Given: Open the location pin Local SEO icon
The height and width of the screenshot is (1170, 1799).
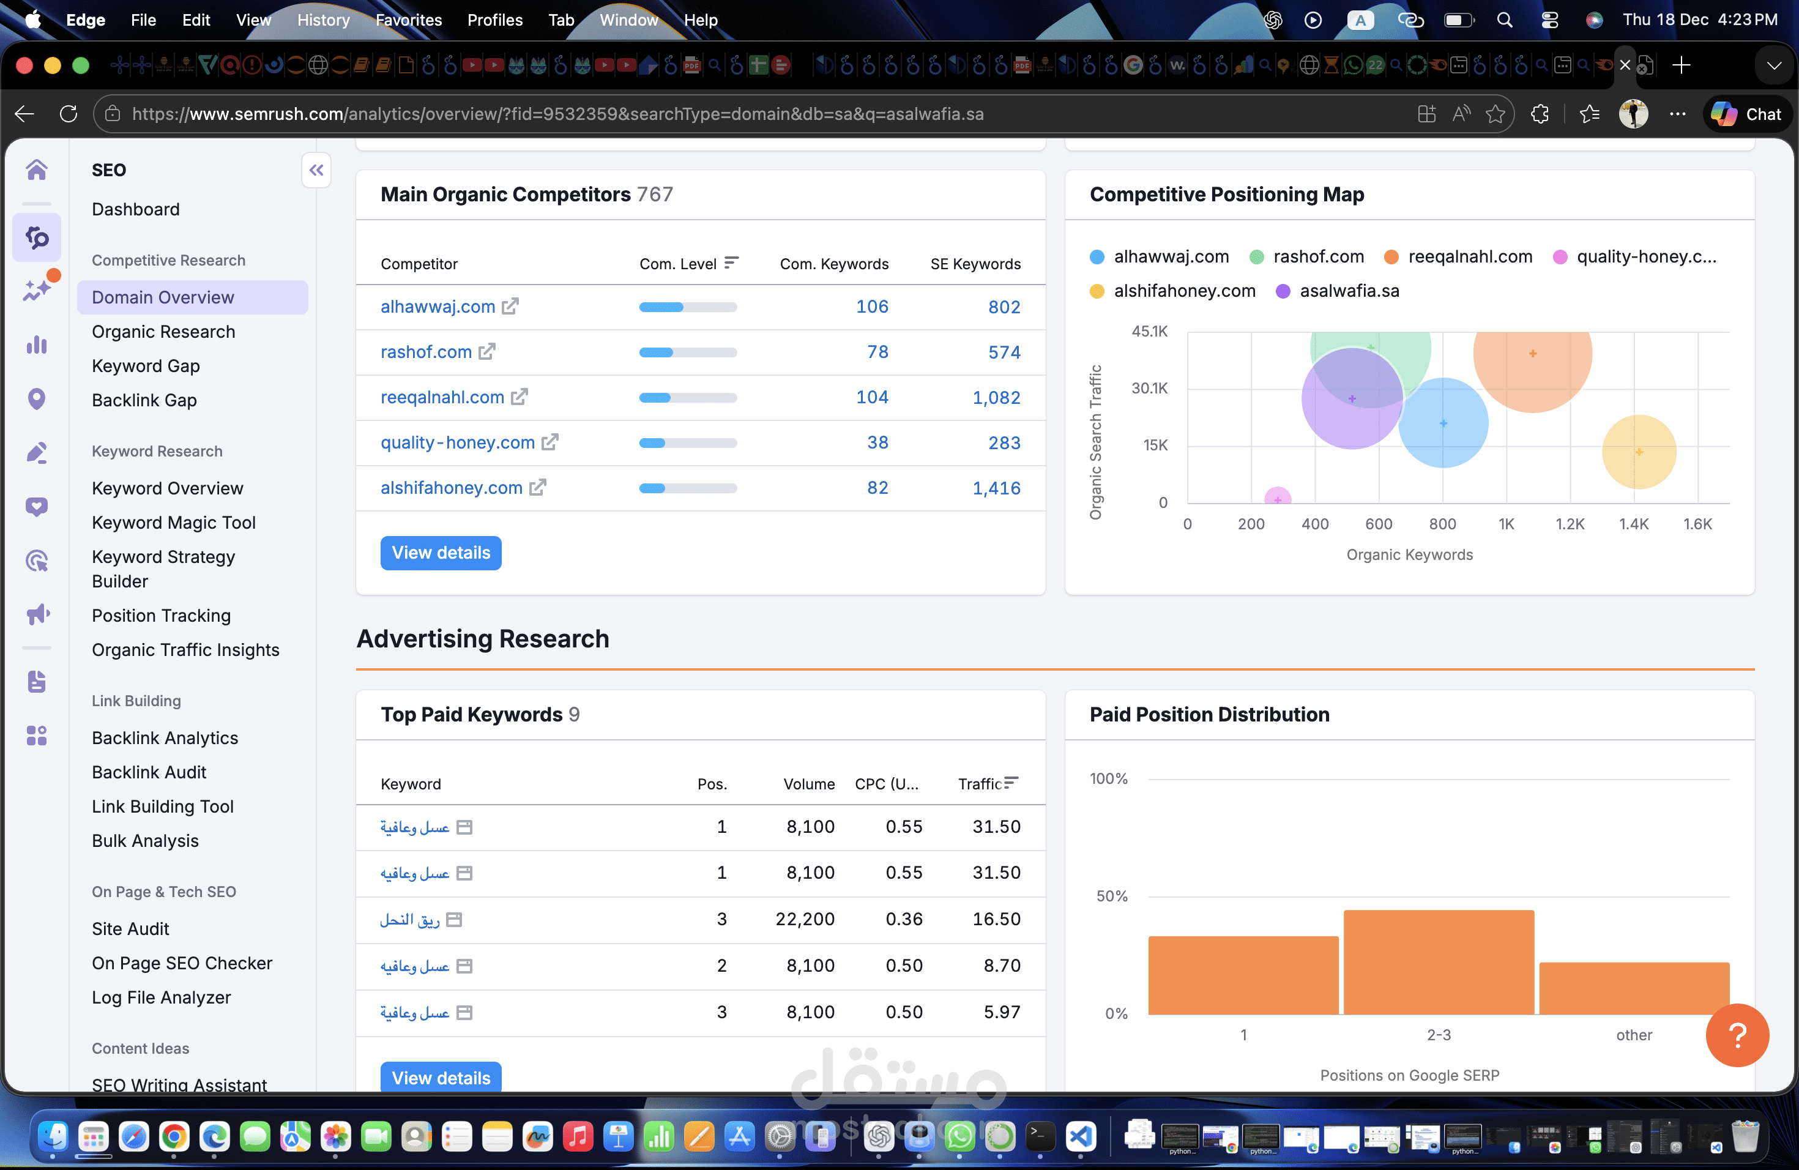Looking at the screenshot, I should (x=36, y=399).
